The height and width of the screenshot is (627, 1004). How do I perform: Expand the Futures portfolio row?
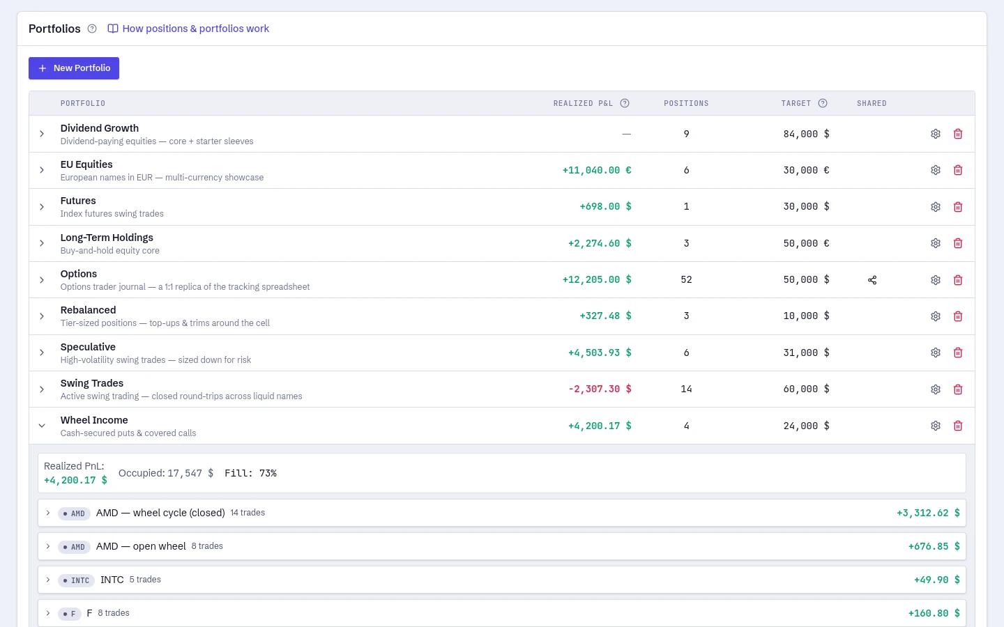[x=42, y=207]
